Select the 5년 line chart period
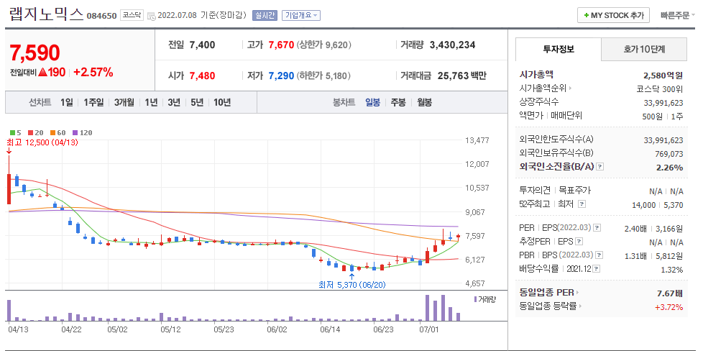This screenshot has width=703, height=351. pos(197,102)
